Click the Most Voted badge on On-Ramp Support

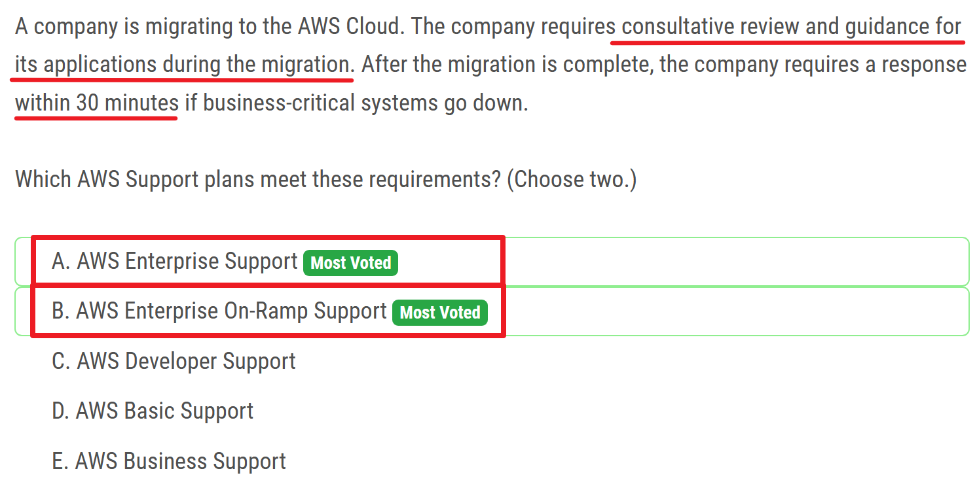pos(440,313)
